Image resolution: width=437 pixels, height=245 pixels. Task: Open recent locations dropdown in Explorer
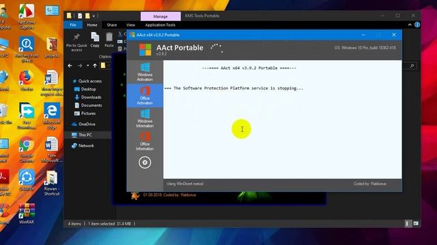point(88,66)
